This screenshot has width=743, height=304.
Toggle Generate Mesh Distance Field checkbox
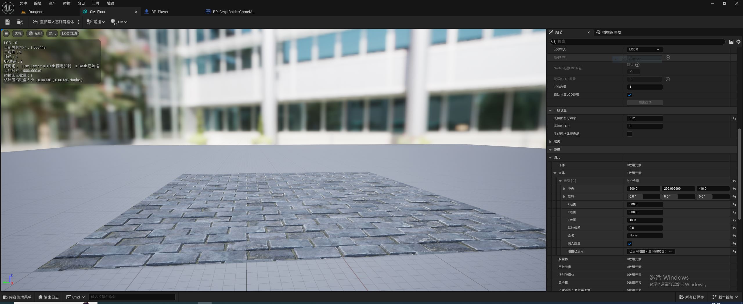click(630, 134)
